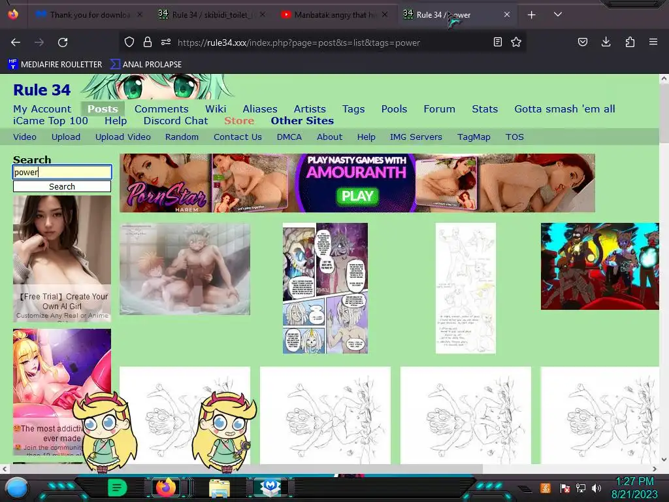The width and height of the screenshot is (669, 502).
Task: Open the network tray icon
Action: pos(581,488)
